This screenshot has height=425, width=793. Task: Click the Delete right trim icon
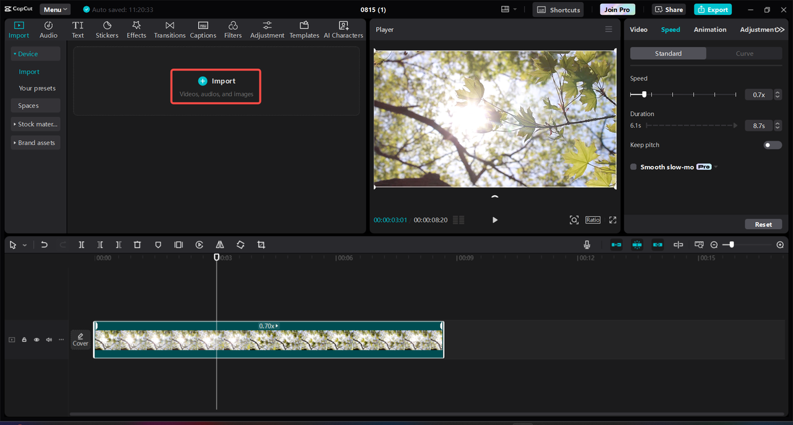(118, 245)
